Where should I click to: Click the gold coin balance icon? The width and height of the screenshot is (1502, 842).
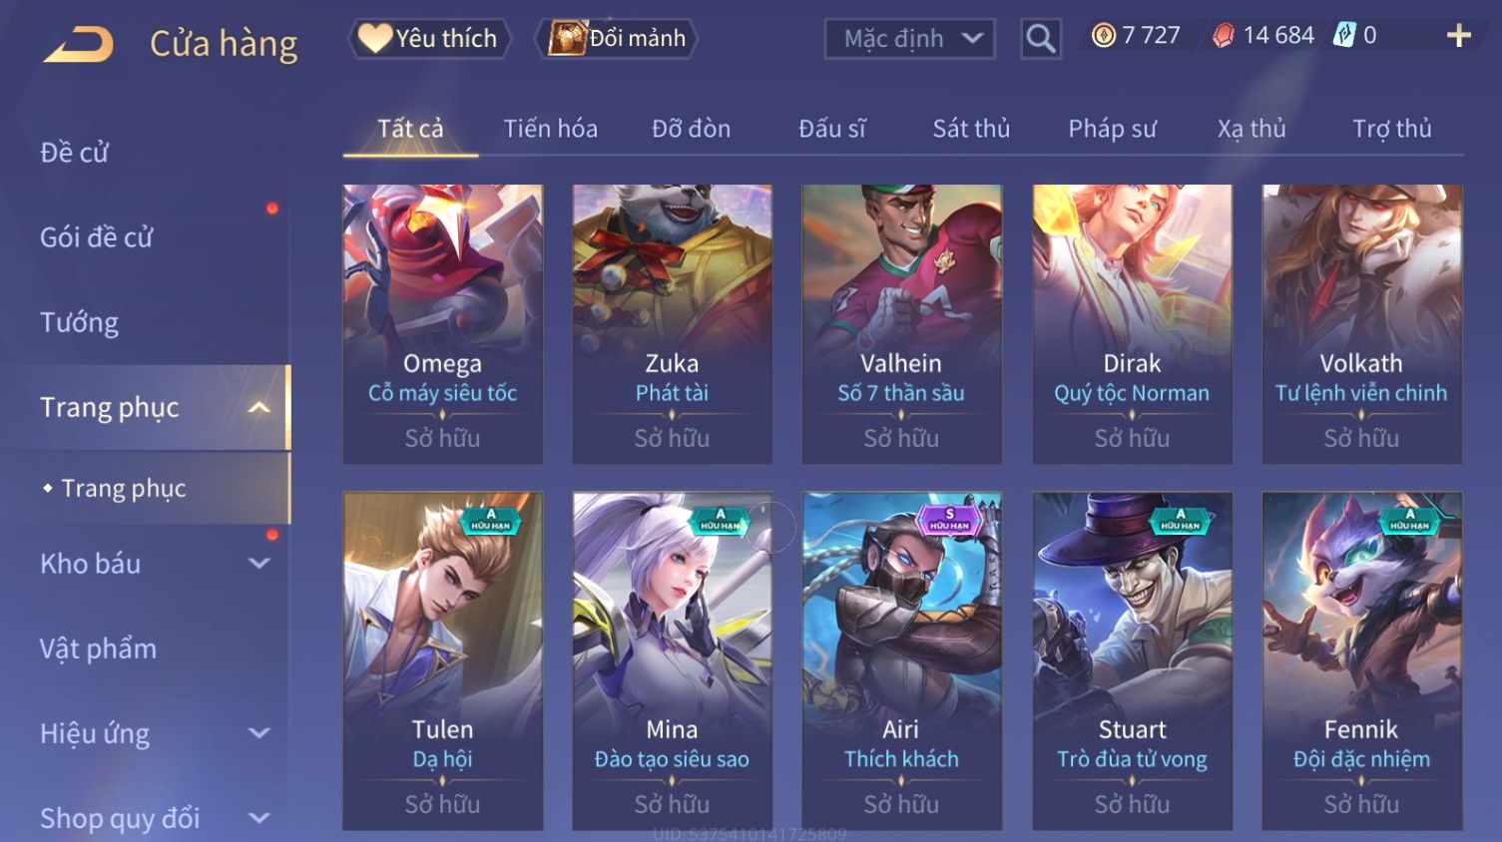(x=1103, y=36)
